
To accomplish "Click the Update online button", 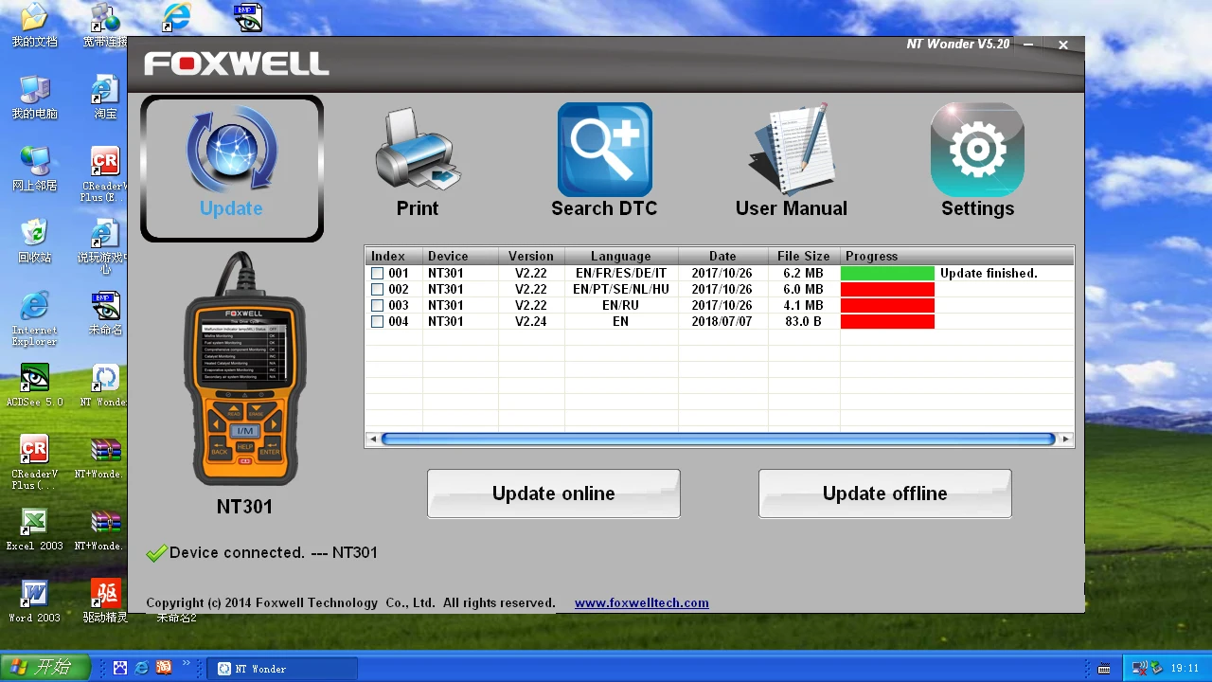I will point(554,494).
